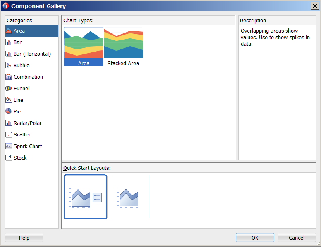Close the Component Gallery dialog
The height and width of the screenshot is (247, 321).
coord(315,6)
